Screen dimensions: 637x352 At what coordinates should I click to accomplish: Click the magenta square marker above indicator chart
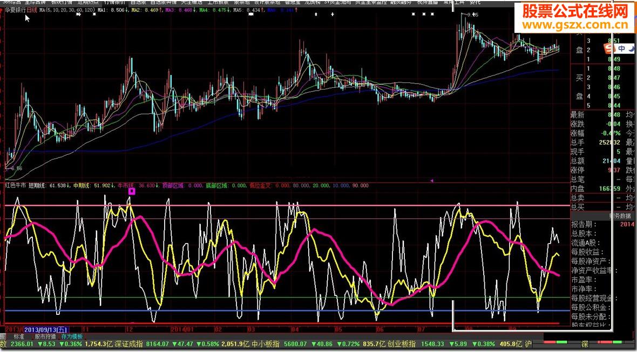point(131,191)
